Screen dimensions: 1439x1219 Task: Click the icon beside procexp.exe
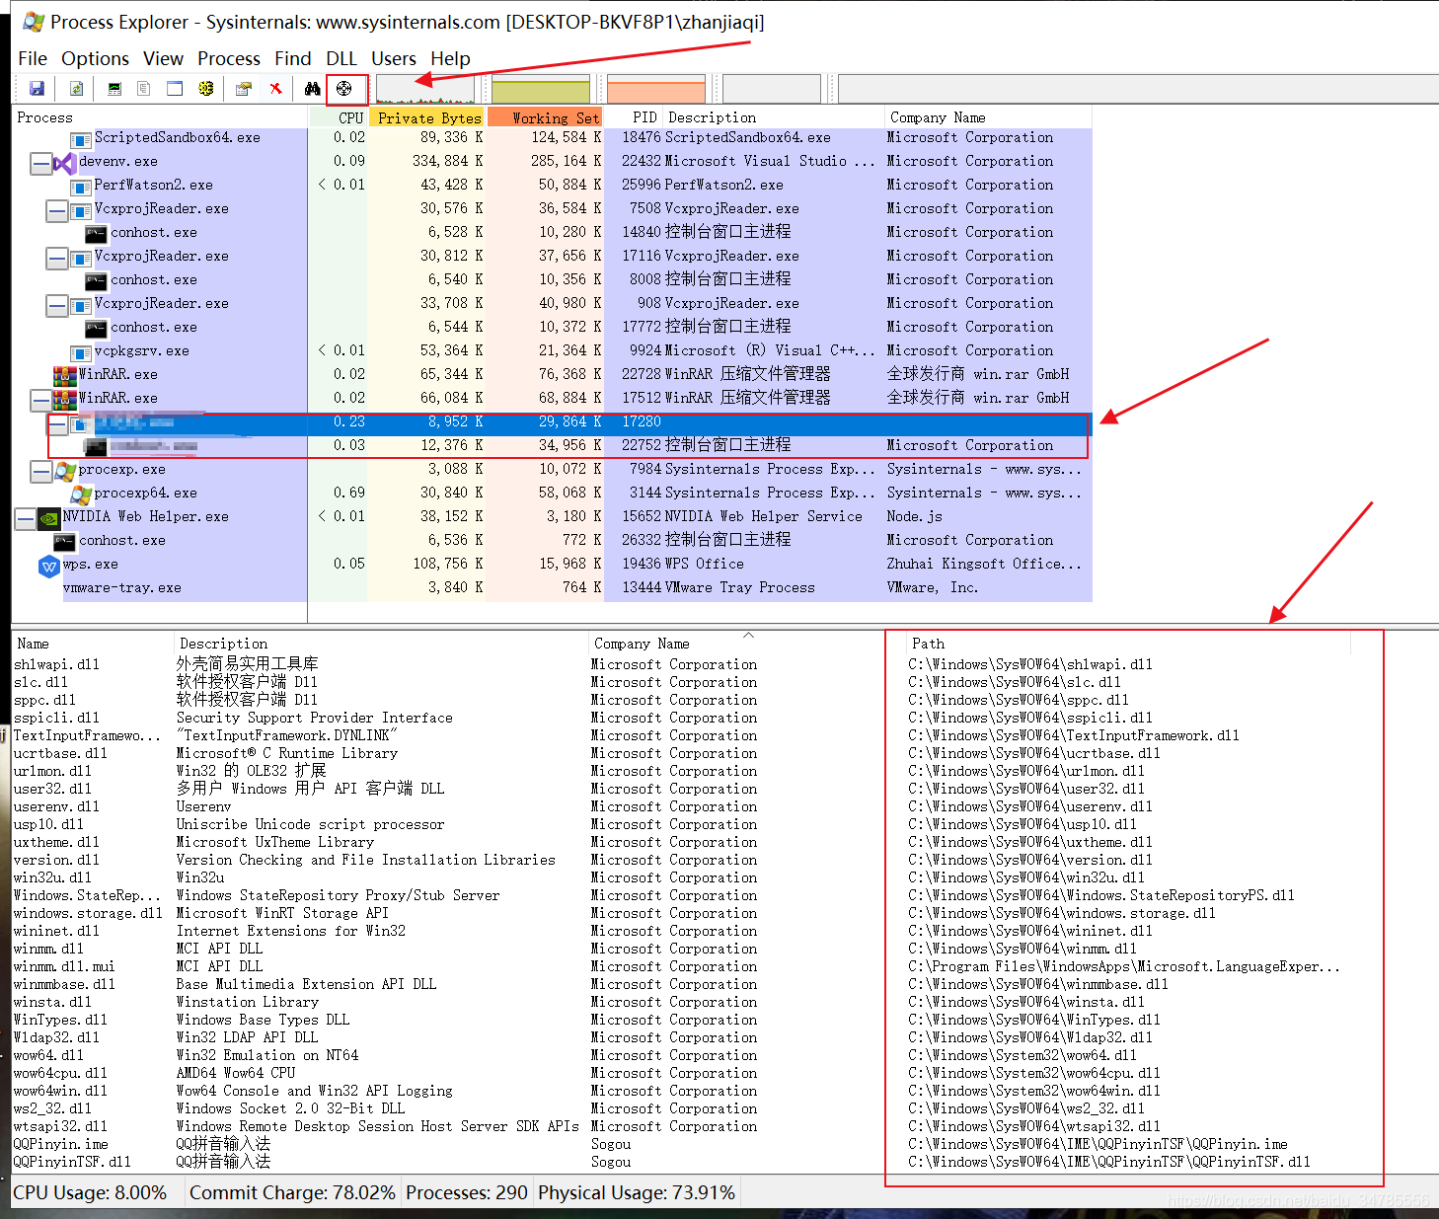tap(65, 470)
